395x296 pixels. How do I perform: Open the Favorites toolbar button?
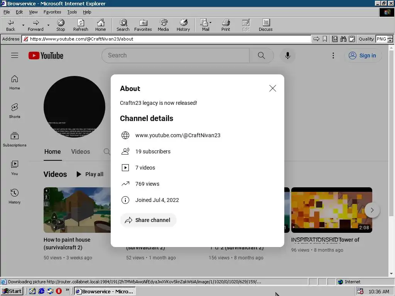point(143,25)
